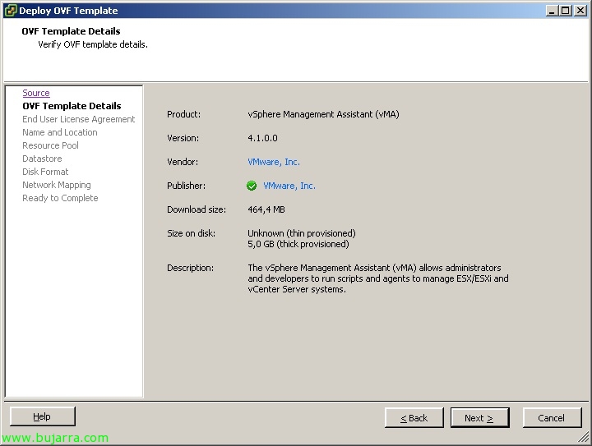Screen dimensions: 592x446
Task: Go back with the Back button
Action: [x=414, y=418]
